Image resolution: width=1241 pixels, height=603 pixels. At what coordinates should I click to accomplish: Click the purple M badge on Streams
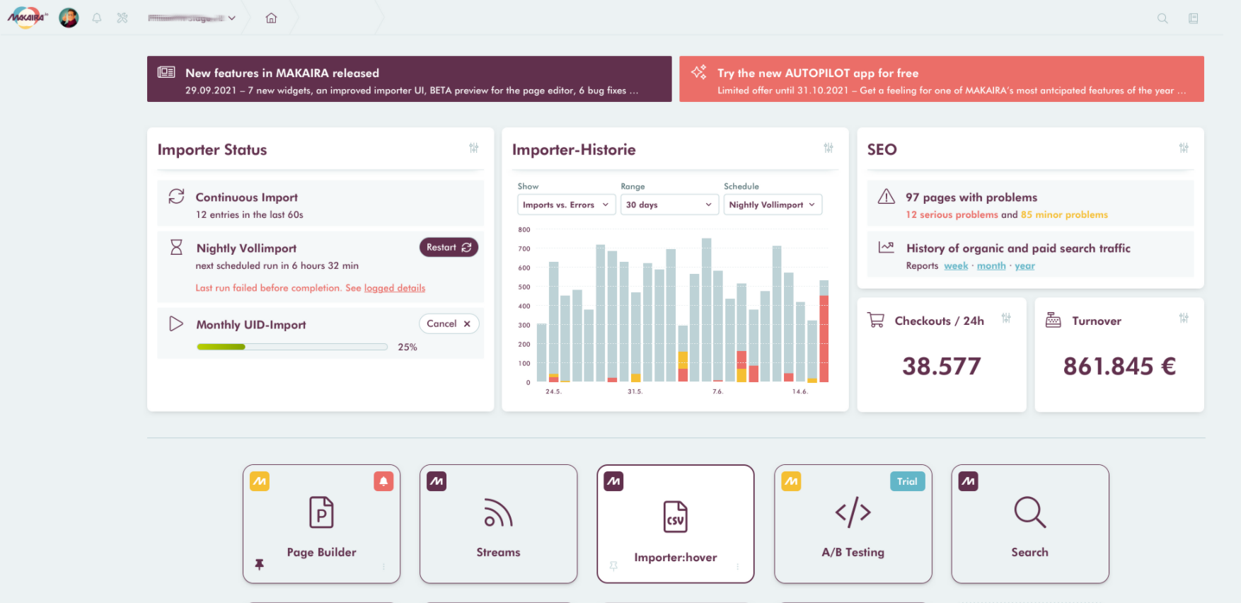pos(437,481)
